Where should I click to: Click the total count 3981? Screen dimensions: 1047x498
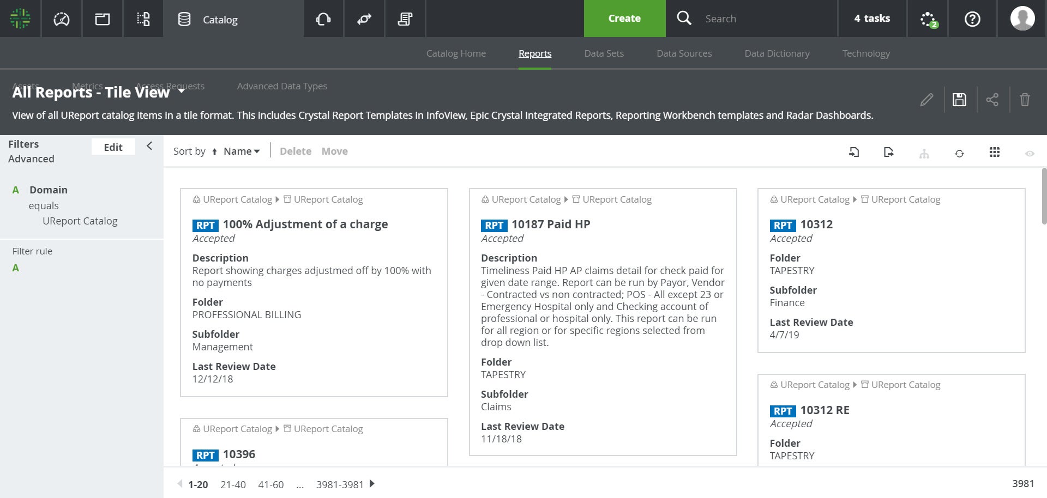pyautogui.click(x=1023, y=484)
